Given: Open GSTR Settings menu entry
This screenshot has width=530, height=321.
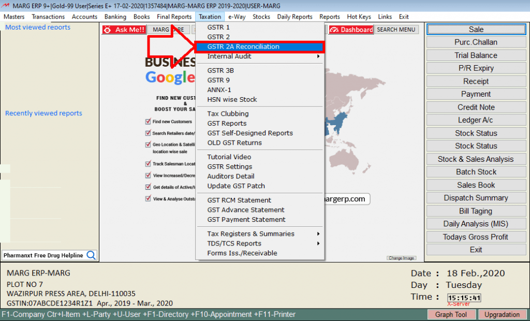Looking at the screenshot, I should [260, 166].
